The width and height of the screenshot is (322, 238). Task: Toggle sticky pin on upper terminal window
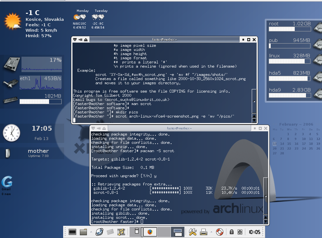tap(80, 39)
